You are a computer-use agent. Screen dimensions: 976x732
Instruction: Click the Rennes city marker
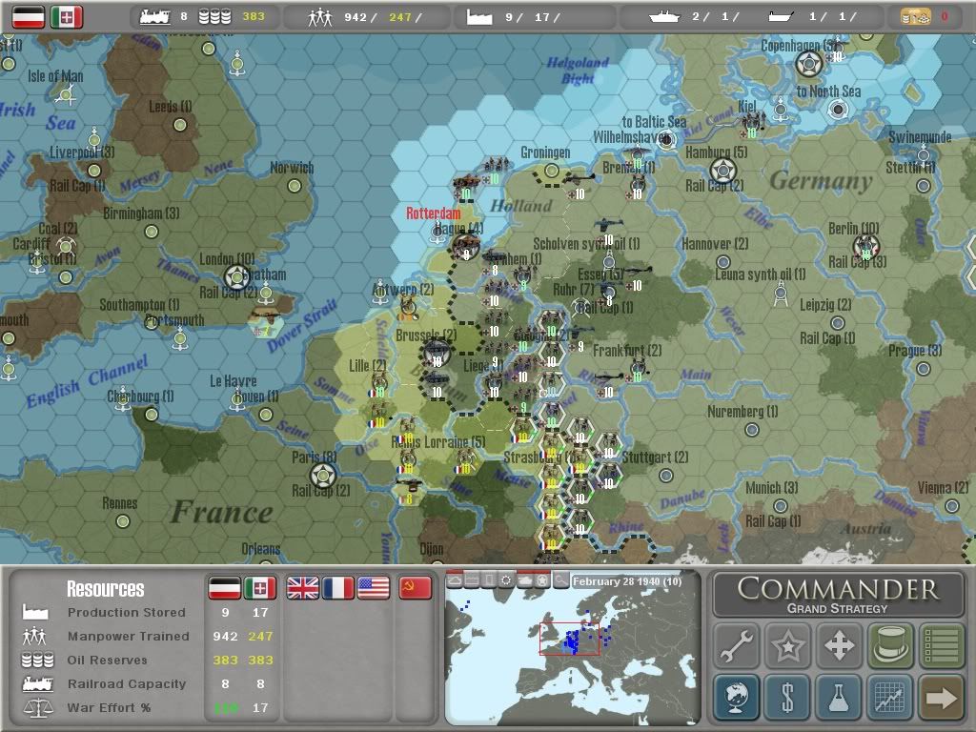[x=123, y=521]
